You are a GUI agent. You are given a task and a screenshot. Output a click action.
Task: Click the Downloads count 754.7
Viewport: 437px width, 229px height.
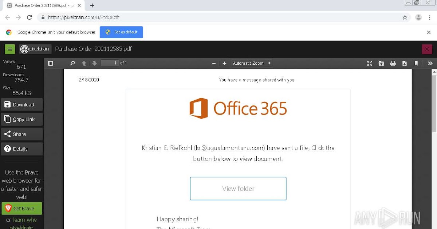pyautogui.click(x=21, y=80)
